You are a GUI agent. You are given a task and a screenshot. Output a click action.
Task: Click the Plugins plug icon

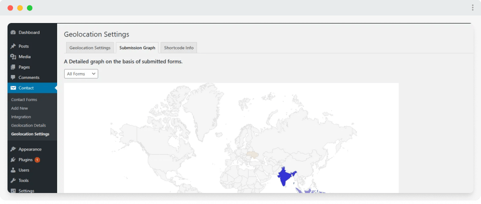[13, 160]
